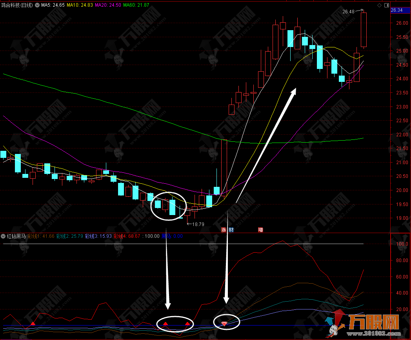Click the red 涨 info marker
Viewport: 411px width, 340px height.
[x=224, y=230]
